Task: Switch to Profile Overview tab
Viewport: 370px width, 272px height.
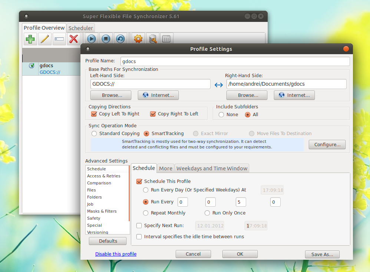Action: coord(44,28)
